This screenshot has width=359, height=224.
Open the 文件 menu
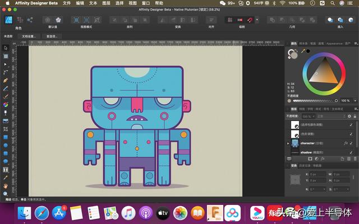coord(67,3)
